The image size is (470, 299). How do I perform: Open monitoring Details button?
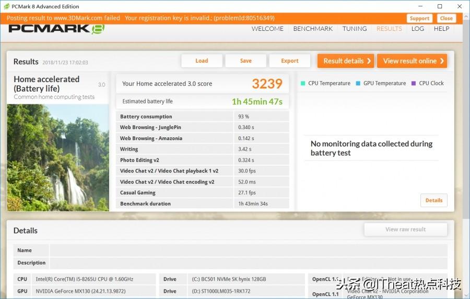(434, 200)
